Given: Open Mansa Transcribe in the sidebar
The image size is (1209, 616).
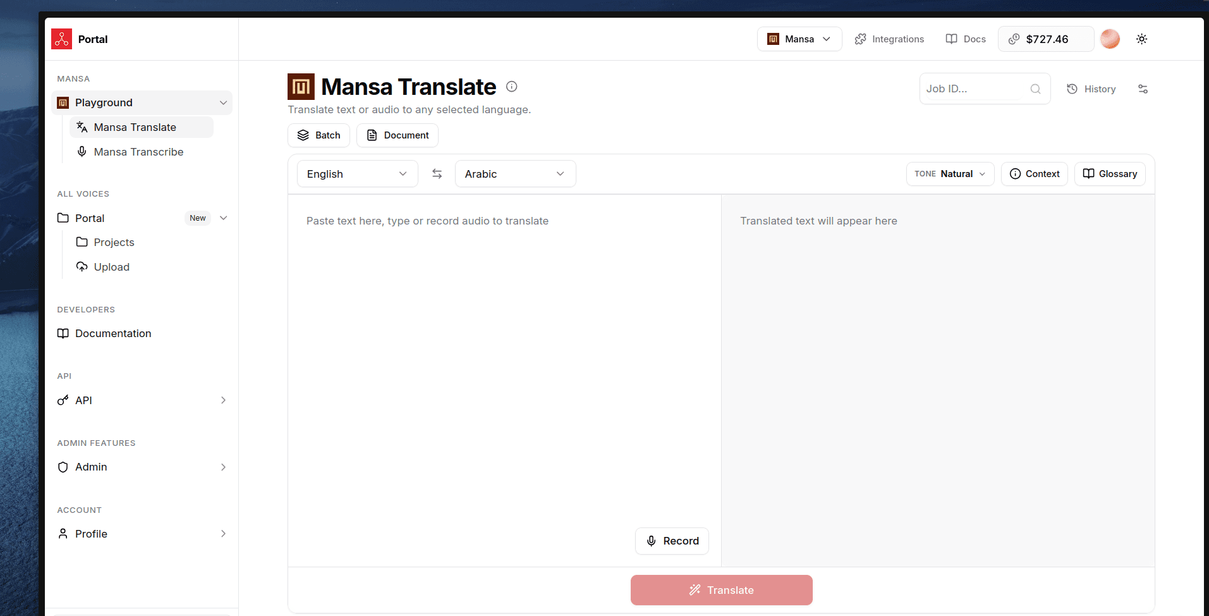Looking at the screenshot, I should [x=142, y=152].
